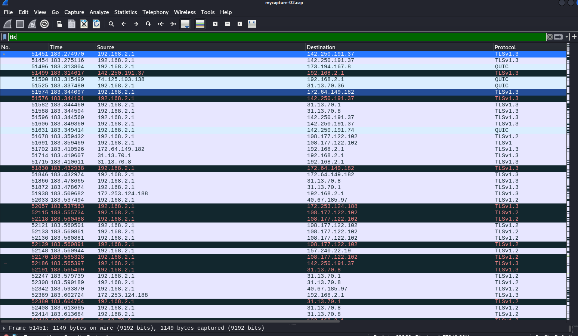The width and height of the screenshot is (578, 336).
Task: Reload the capture file
Action: click(x=96, y=24)
